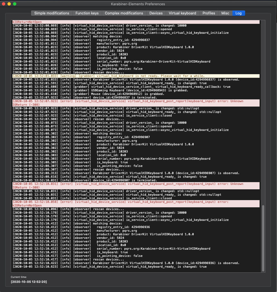The image size is (277, 292).
Task: Close the Karabiner-Elements Preferences window
Action: pyautogui.click(x=4, y=4)
